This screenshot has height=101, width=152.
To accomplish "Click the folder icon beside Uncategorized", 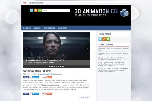I will [x=39, y=74].
